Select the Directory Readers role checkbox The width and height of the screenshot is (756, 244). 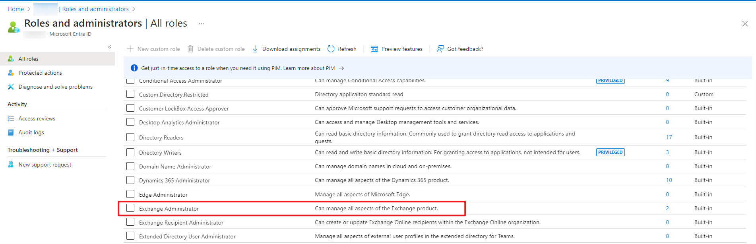point(130,137)
